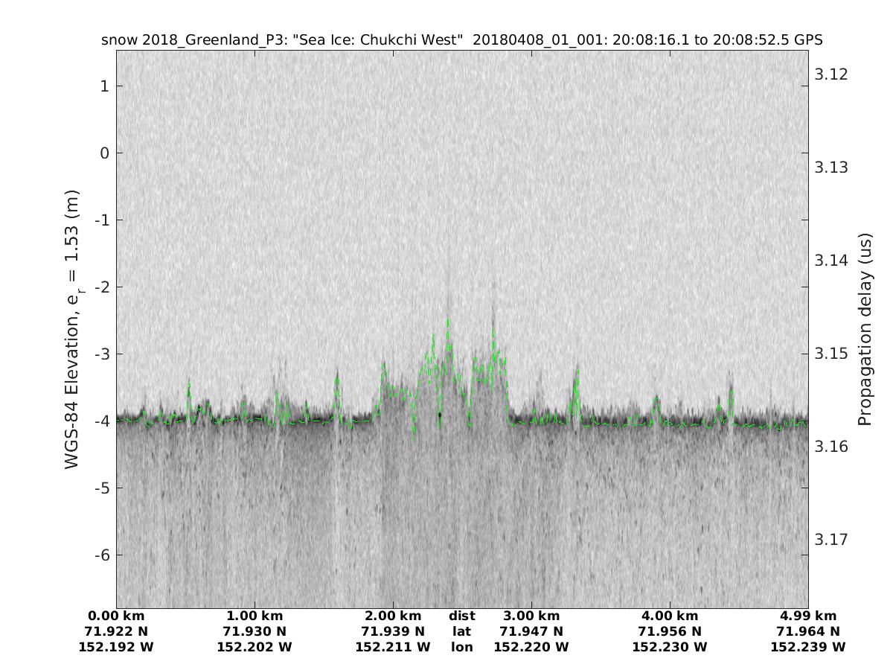Click the 0 elevation tick label
Image resolution: width=893 pixels, height=670 pixels.
pyautogui.click(x=103, y=153)
